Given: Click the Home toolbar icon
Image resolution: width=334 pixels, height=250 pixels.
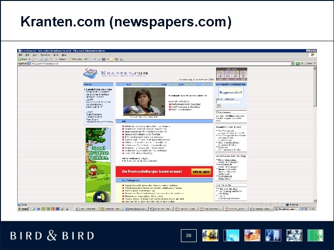Looking at the screenshot, I should click(51, 59).
